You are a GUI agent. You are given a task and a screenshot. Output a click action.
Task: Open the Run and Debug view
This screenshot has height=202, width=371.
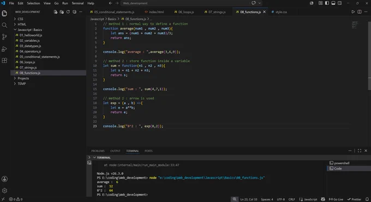tap(4, 49)
